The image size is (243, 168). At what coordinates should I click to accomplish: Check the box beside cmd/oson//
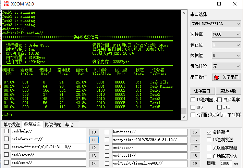[107, 148]
